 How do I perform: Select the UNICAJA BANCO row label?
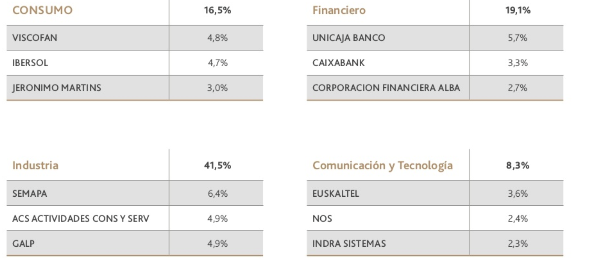click(x=349, y=38)
